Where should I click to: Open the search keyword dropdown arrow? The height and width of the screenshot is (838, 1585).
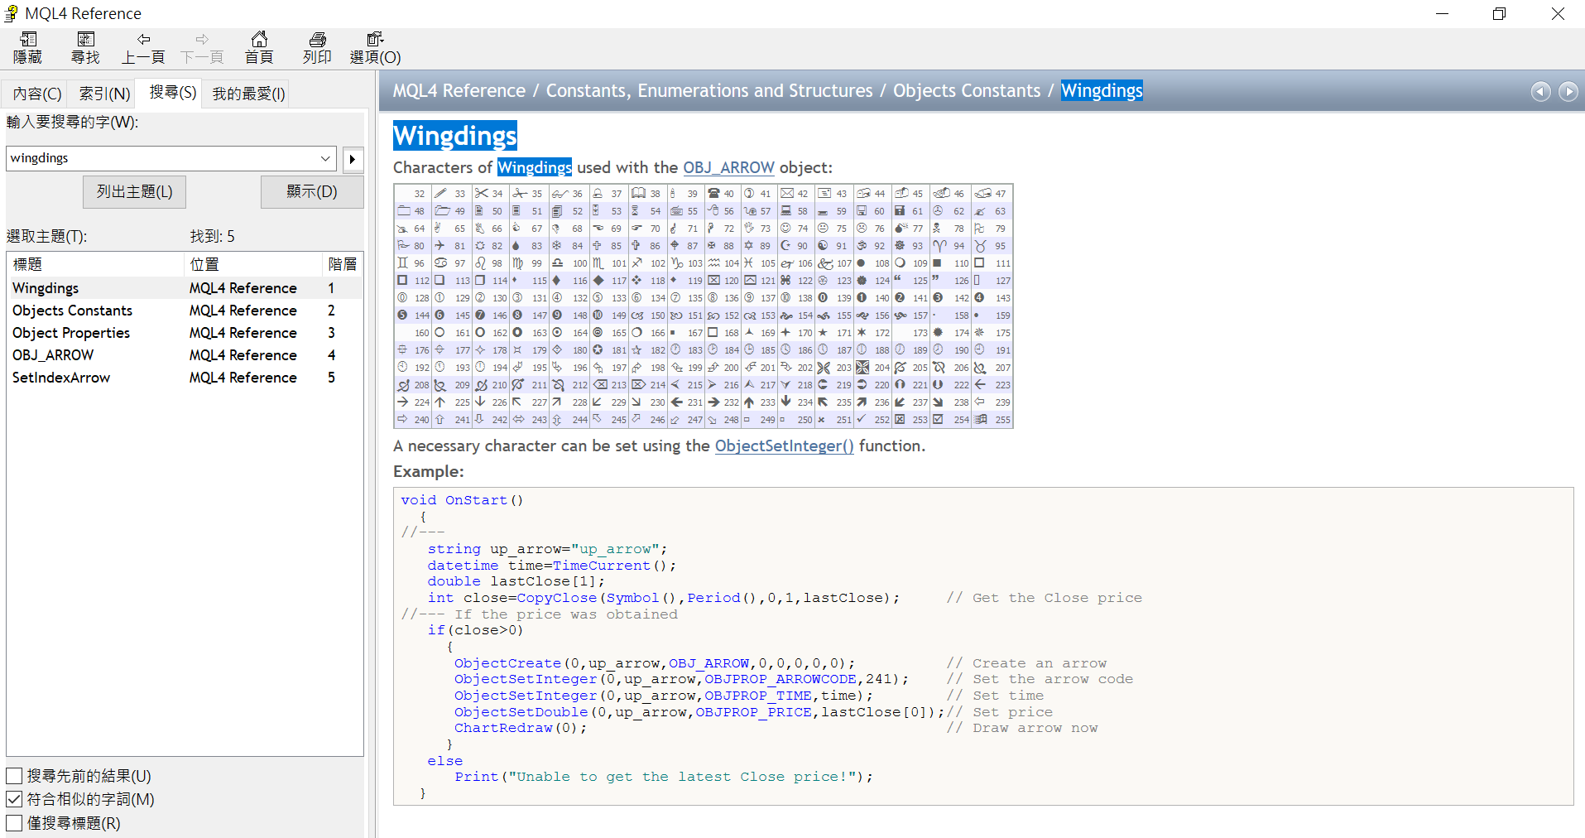pos(325,158)
